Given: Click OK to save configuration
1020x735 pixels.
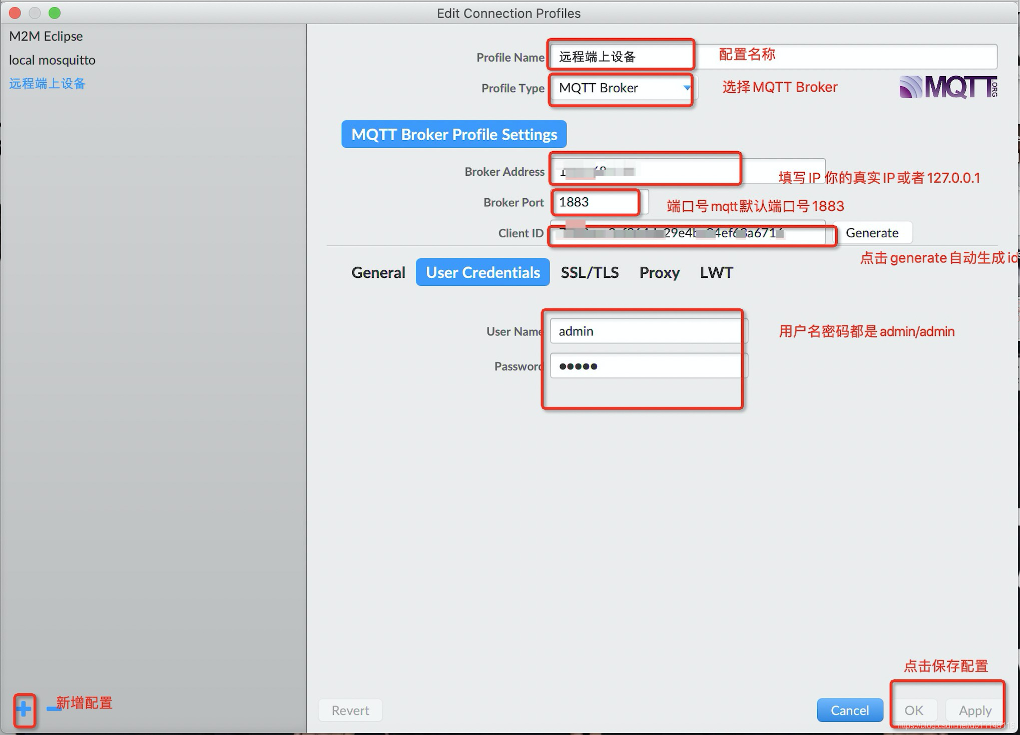Looking at the screenshot, I should coord(915,709).
